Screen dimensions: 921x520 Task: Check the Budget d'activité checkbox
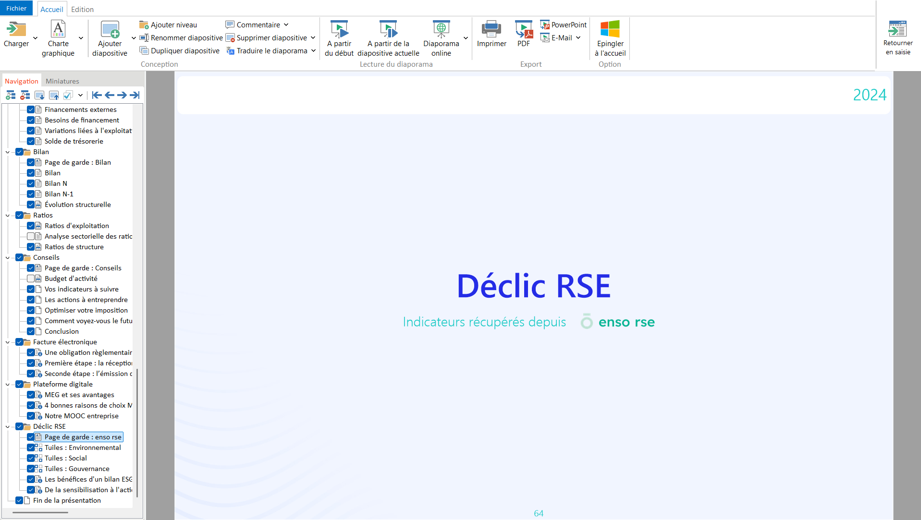click(x=31, y=278)
